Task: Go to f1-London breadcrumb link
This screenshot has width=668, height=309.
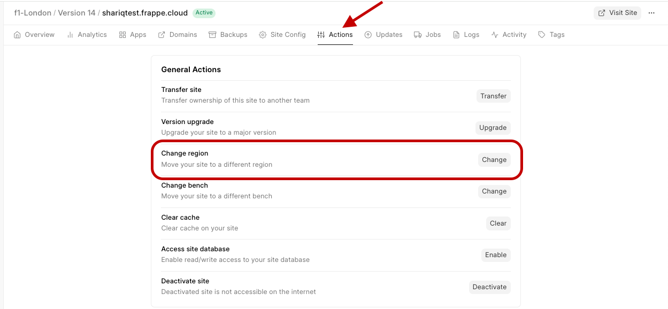Action: click(33, 13)
